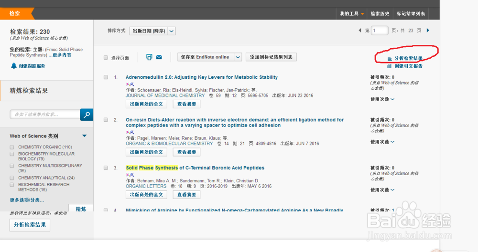Click the link icon under Adrenomedullin 2.0 title
This screenshot has width=478, height=252.
[130, 84]
